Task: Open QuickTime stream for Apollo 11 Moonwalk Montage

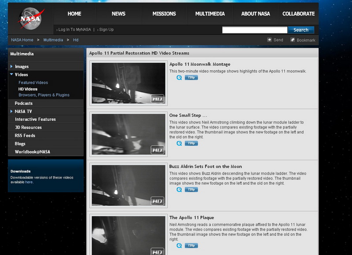Action: click(x=179, y=77)
